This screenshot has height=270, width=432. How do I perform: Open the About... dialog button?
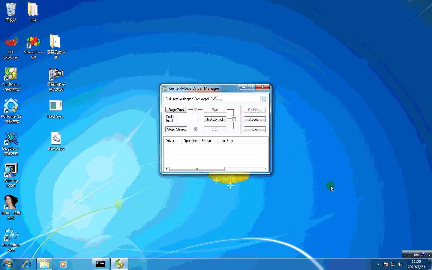(255, 119)
